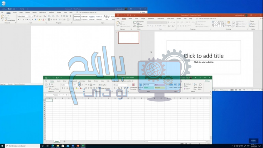Open General number format dropdown in Excel

[x=121, y=85]
